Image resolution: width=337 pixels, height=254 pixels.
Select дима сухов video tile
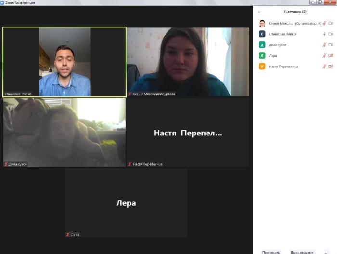(x=65, y=132)
